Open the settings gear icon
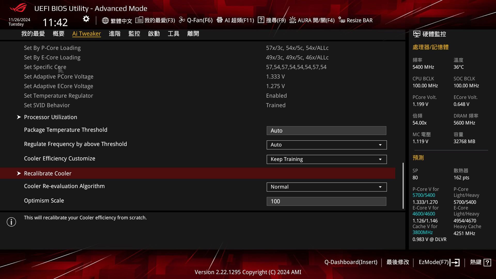Image resolution: width=496 pixels, height=279 pixels. tap(86, 19)
